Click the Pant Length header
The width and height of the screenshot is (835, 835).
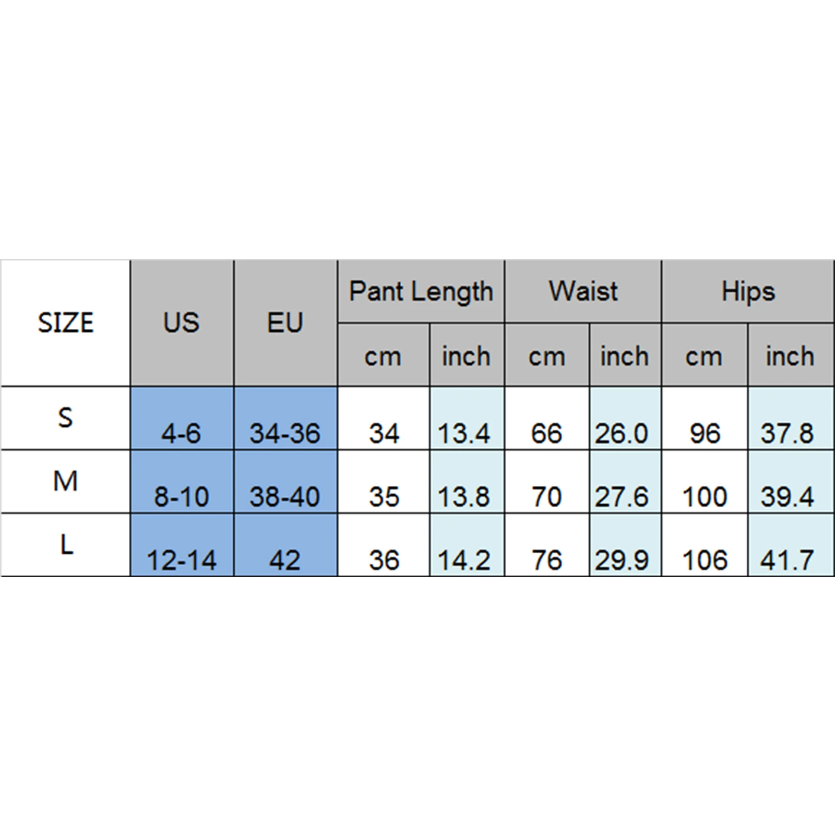421,291
